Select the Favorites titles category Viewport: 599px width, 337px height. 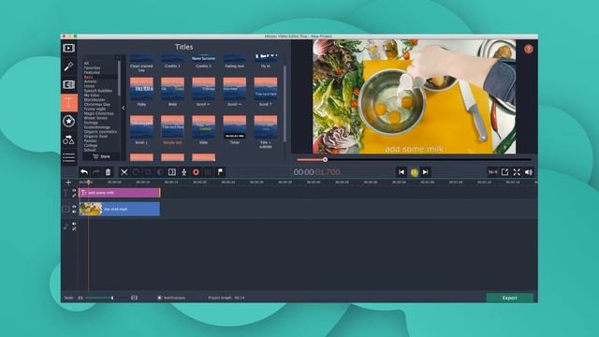tap(92, 68)
